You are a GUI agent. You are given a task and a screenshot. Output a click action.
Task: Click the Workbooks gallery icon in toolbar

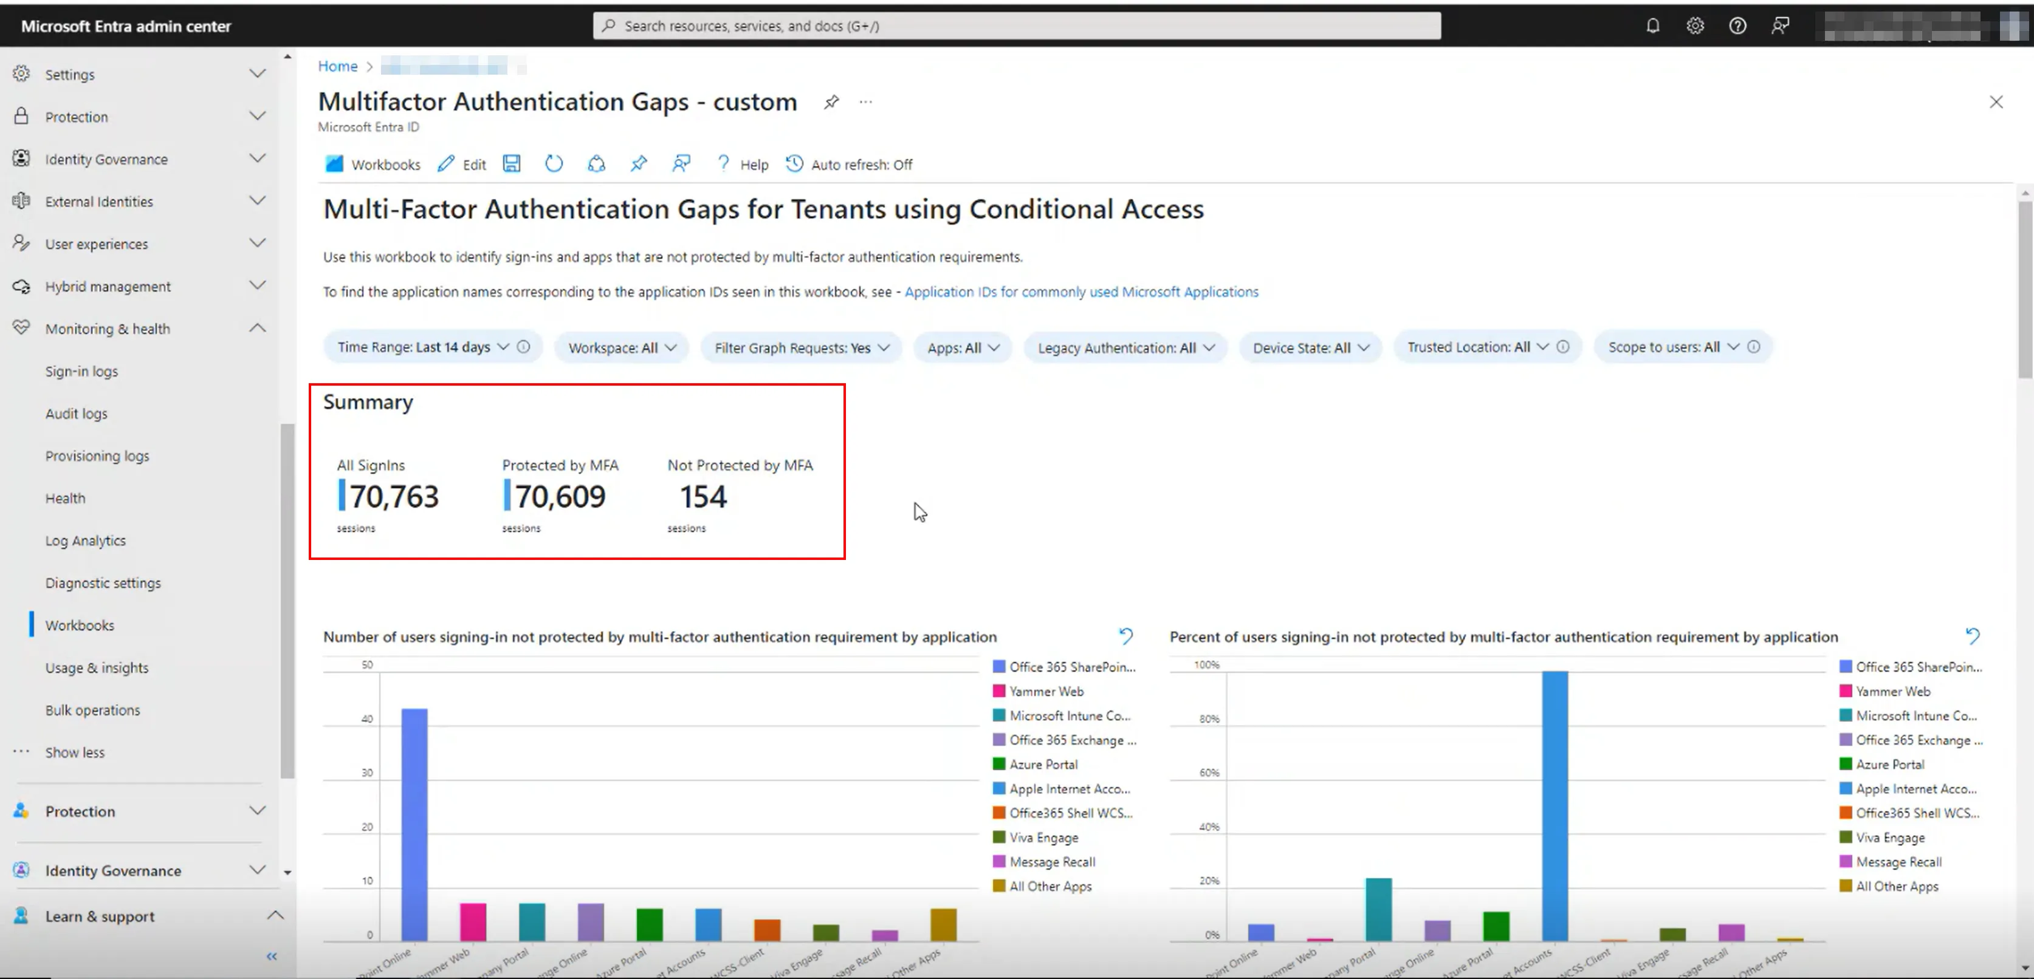point(334,163)
